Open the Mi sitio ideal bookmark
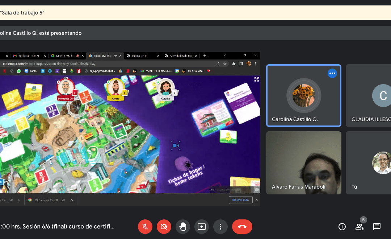This screenshot has width=391, height=239. [x=193, y=71]
